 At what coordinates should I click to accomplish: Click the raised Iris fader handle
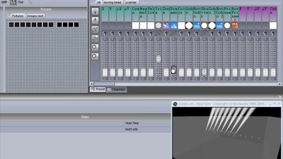(158, 59)
